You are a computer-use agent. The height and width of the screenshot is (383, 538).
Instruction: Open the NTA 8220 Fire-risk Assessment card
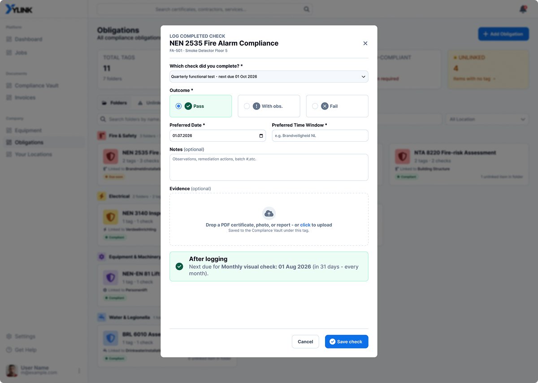[x=459, y=165]
